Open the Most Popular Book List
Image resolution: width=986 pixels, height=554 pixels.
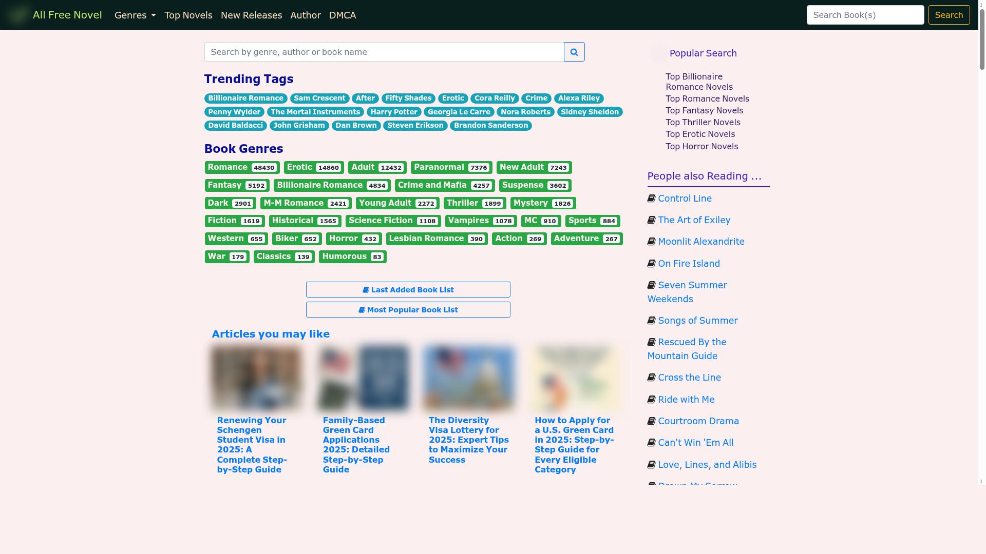point(408,309)
